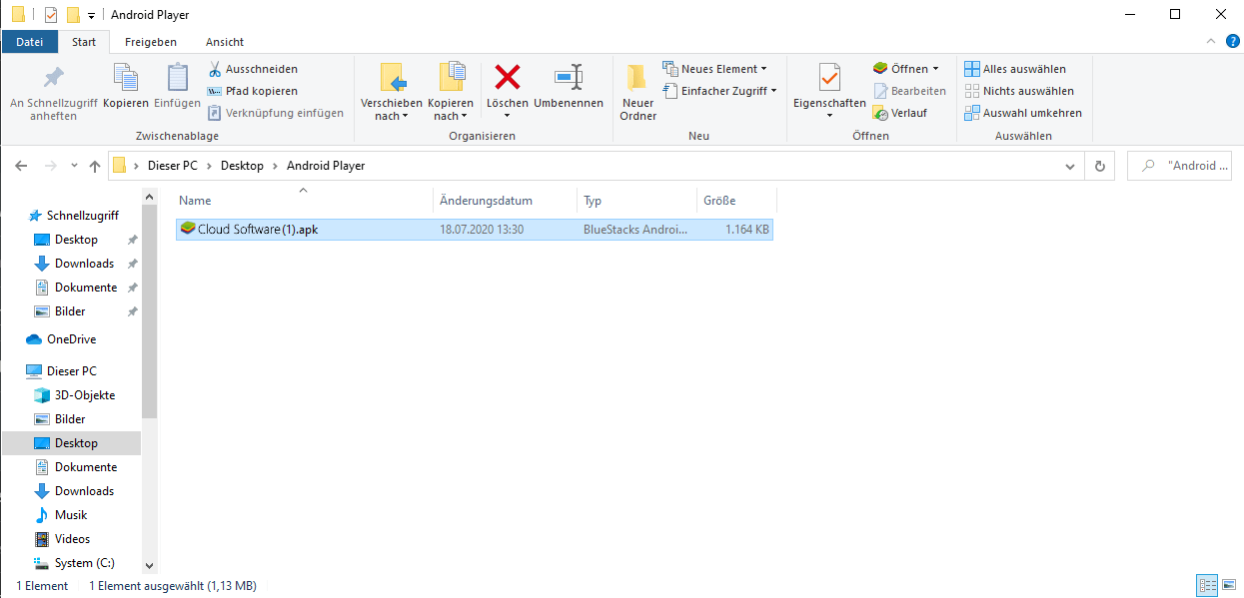1244x598 pixels.
Task: Collapse the ribbon with the chevron
Action: (x=1211, y=42)
